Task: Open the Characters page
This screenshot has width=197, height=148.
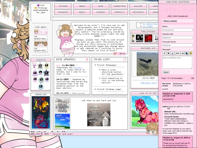Action: [119, 6]
